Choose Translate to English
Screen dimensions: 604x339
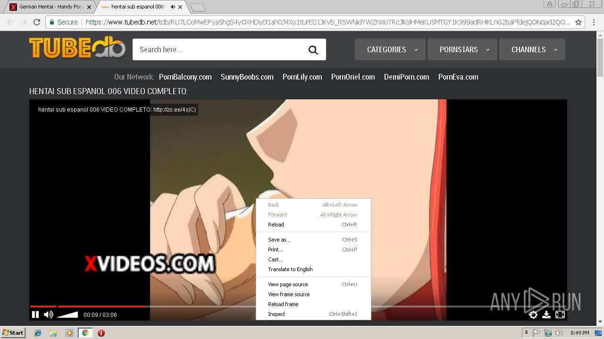pyautogui.click(x=313, y=269)
